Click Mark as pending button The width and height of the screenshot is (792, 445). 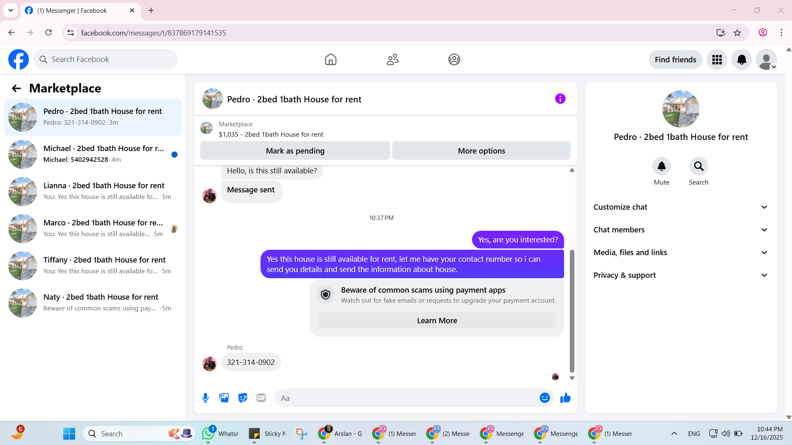pos(295,151)
